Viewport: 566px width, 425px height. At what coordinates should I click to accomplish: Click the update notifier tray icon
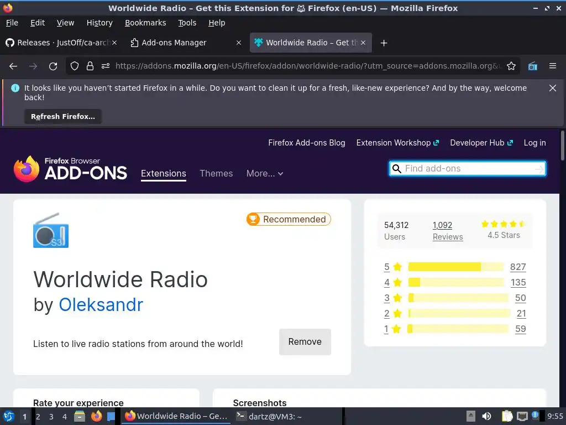535,415
